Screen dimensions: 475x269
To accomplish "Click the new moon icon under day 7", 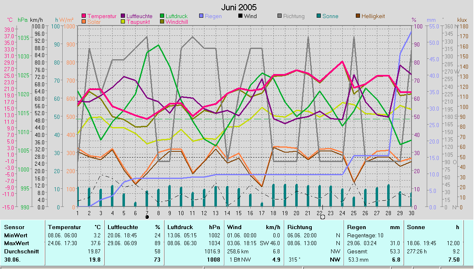I will coord(147,217).
